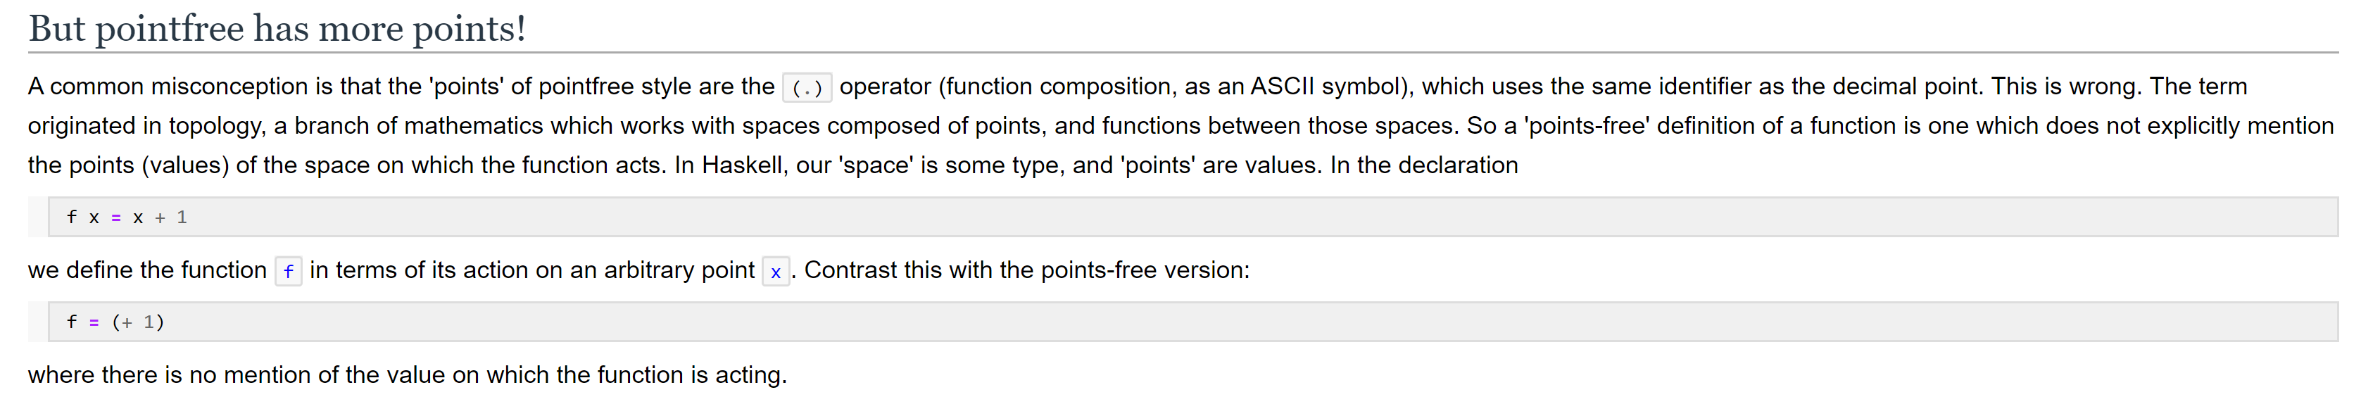This screenshot has height=397, width=2361.
Task: Click the number 1 in 'f x = x + 1'
Action: pyautogui.click(x=182, y=218)
